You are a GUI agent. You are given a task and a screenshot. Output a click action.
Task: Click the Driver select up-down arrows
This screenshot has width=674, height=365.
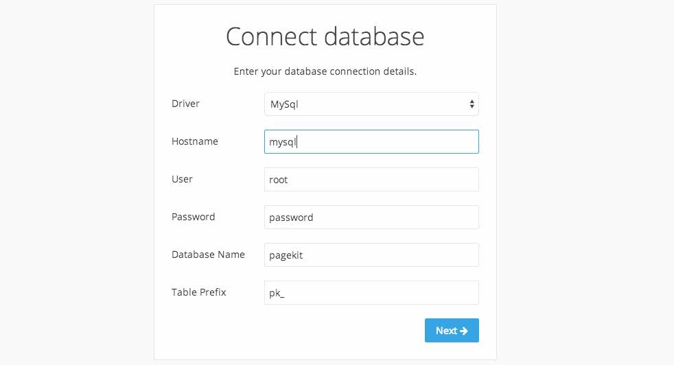click(472, 104)
